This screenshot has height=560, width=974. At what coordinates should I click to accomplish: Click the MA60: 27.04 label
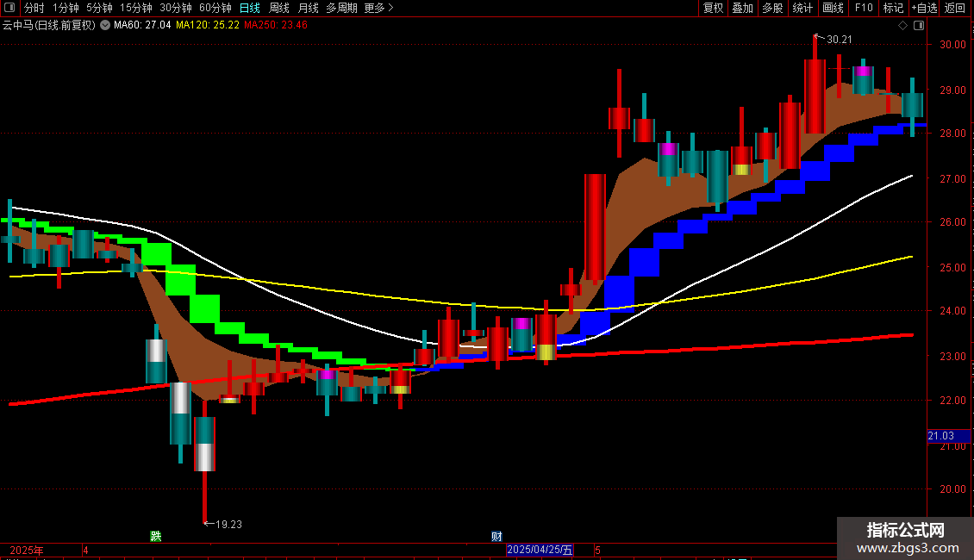pyautogui.click(x=142, y=25)
